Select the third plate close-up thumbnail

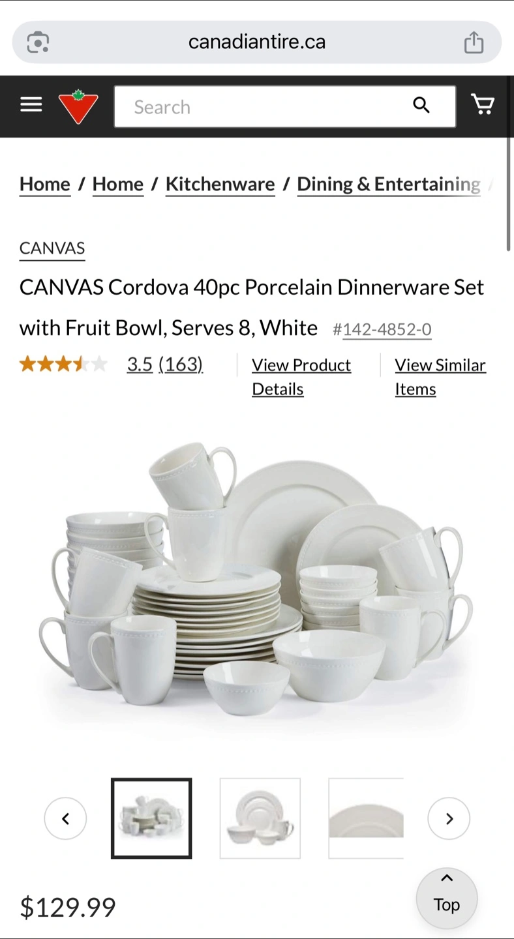tap(366, 818)
